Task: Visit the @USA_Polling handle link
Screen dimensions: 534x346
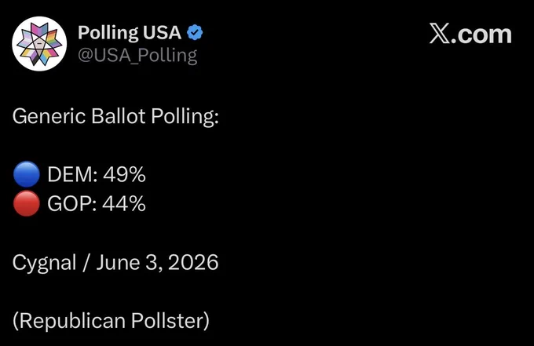Action: pos(137,55)
